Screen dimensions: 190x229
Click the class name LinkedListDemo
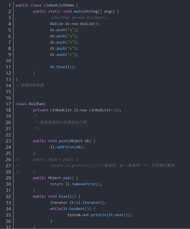(x=59, y=5)
